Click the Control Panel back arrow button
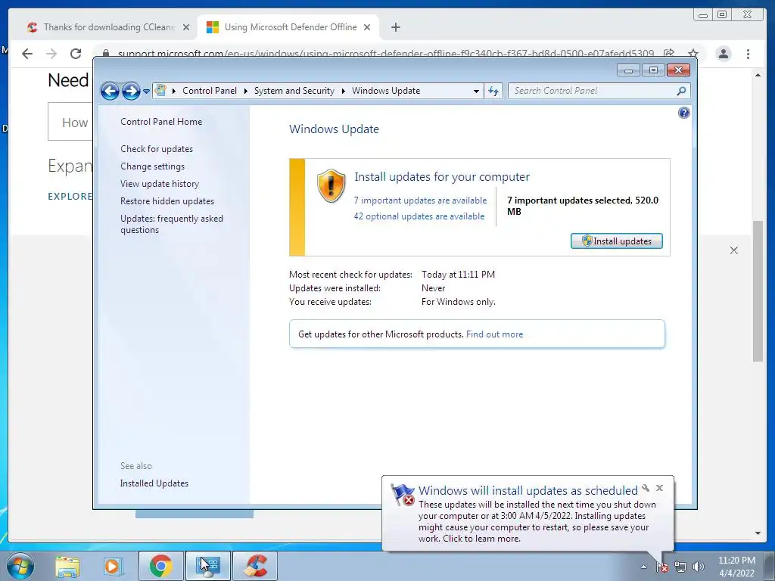775x581 pixels. (110, 91)
